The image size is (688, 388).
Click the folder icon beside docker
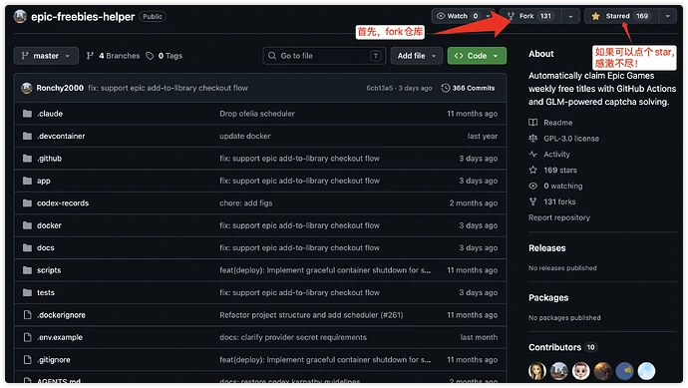click(27, 225)
